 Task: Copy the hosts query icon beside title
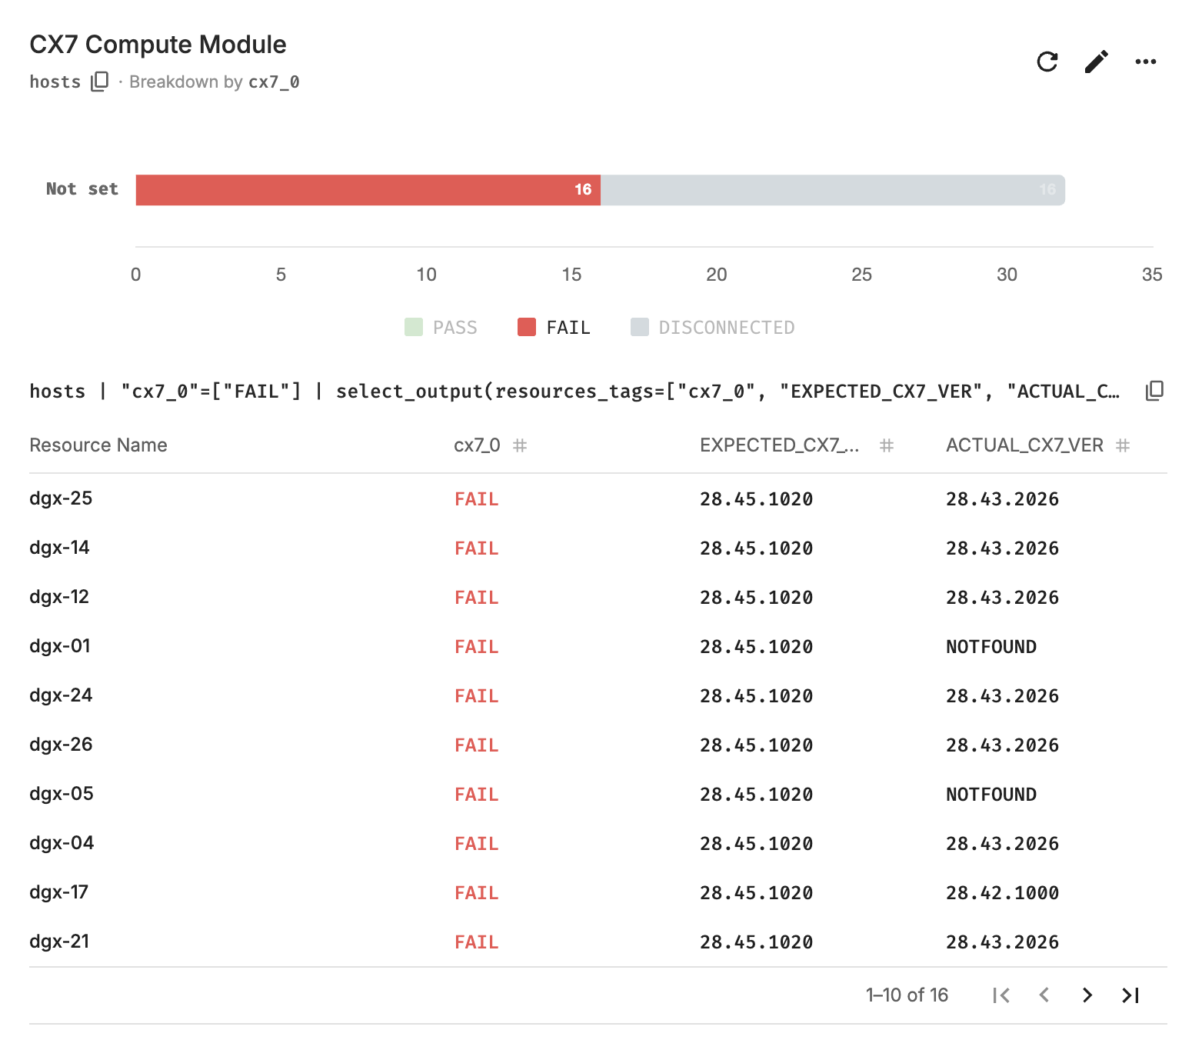100,82
